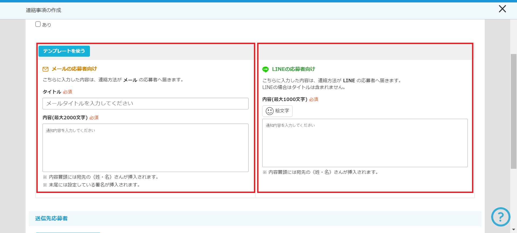The height and width of the screenshot is (233, 517).
Task: Open the 絵文字 emoji picker
Action: tap(277, 111)
